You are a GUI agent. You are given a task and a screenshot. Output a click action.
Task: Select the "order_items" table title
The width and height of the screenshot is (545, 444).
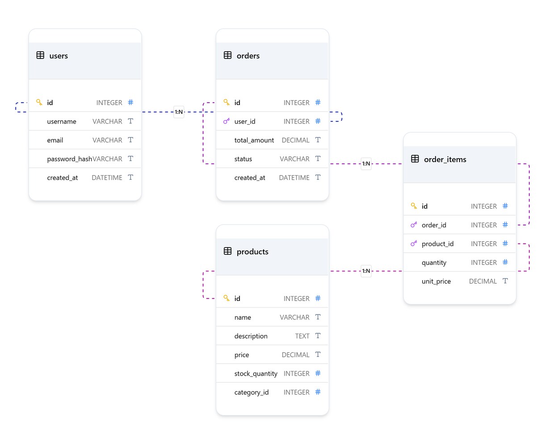pos(445,159)
